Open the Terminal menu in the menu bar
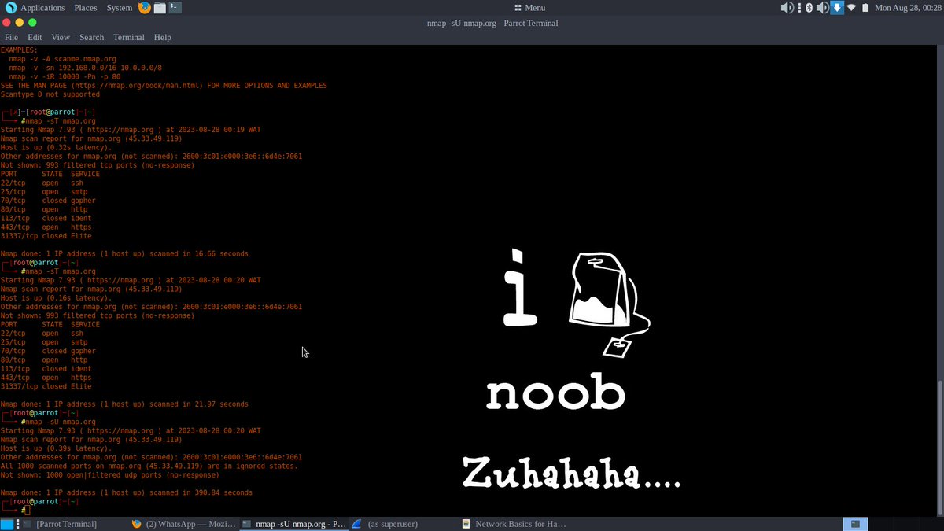The width and height of the screenshot is (944, 531). click(x=129, y=37)
